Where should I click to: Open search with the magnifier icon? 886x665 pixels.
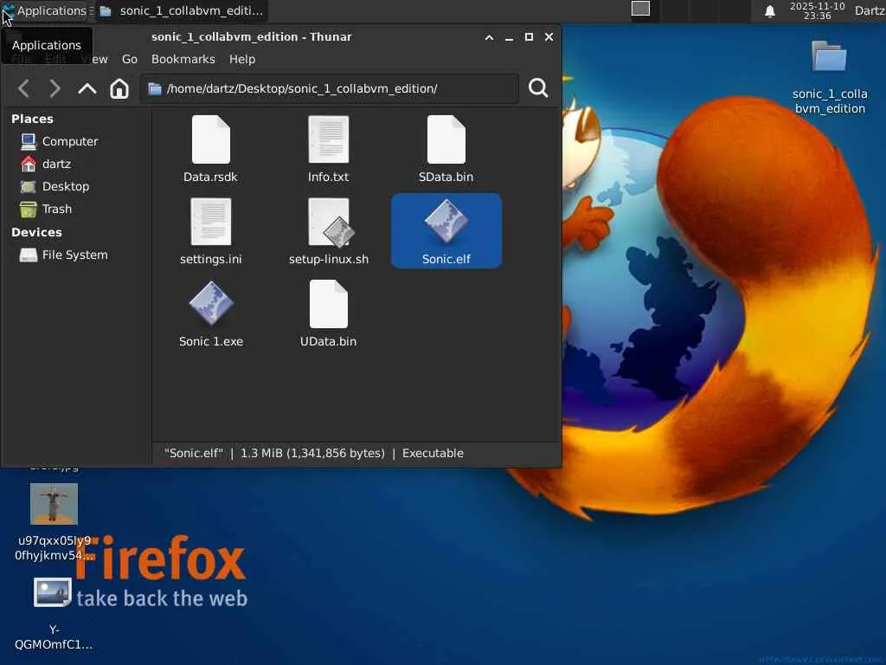(x=538, y=87)
